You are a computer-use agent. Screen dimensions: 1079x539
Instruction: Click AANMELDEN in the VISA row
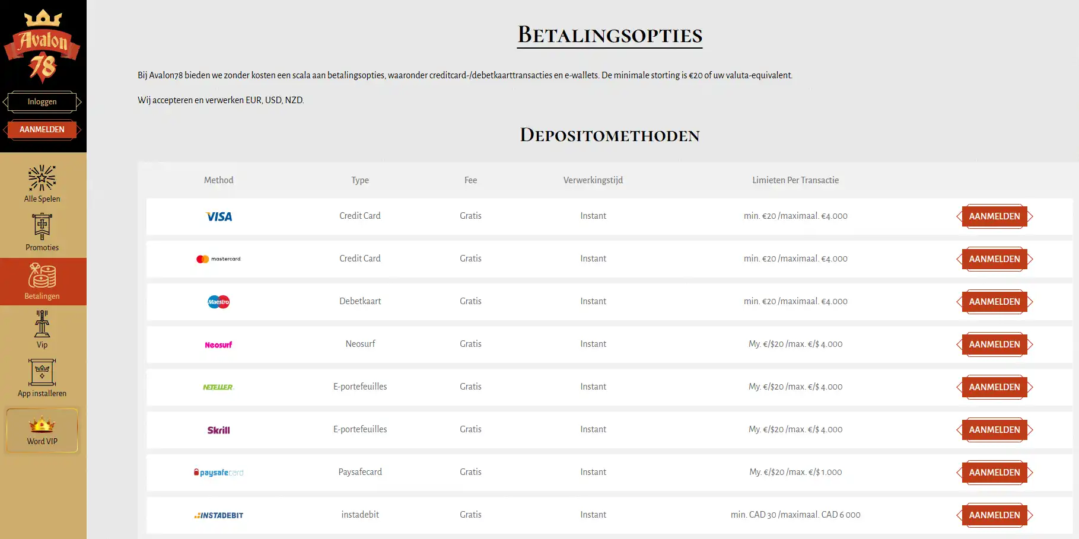point(995,216)
